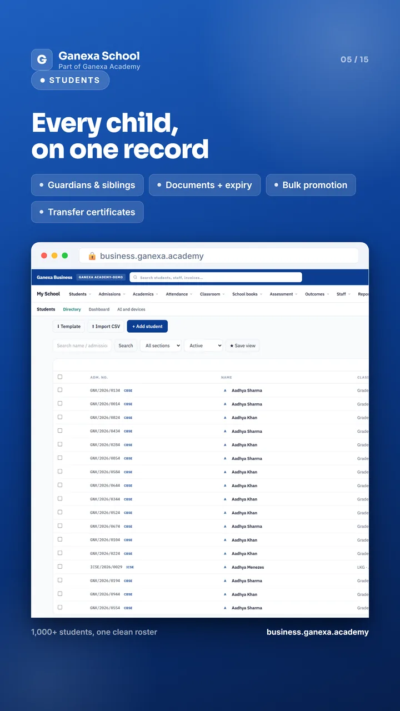Click the red close dot of the browser window
Viewport: 400px width, 711px height.
44,256
